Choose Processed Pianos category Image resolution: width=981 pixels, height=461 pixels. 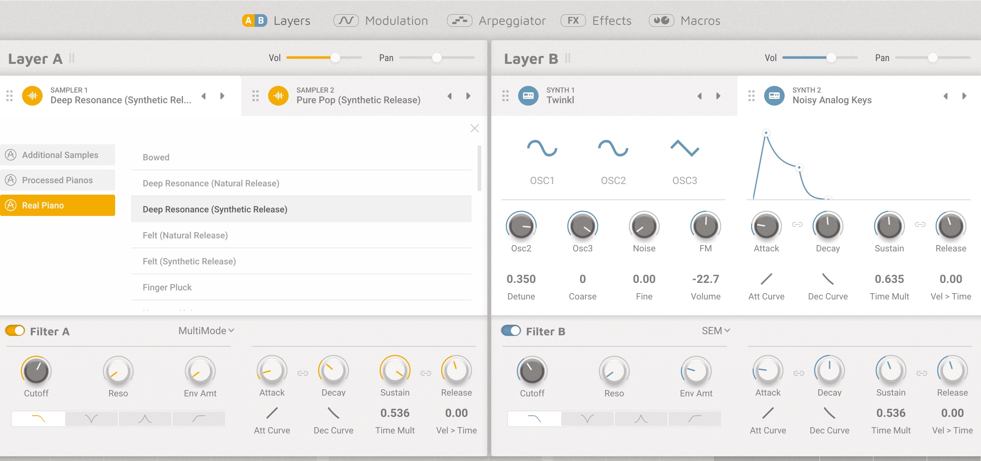point(58,180)
